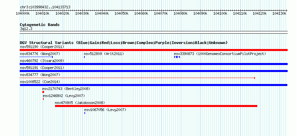Click the nsv591191 (Cooper2011) blue gain bar
The height and width of the screenshot is (136, 297).
[154, 71]
